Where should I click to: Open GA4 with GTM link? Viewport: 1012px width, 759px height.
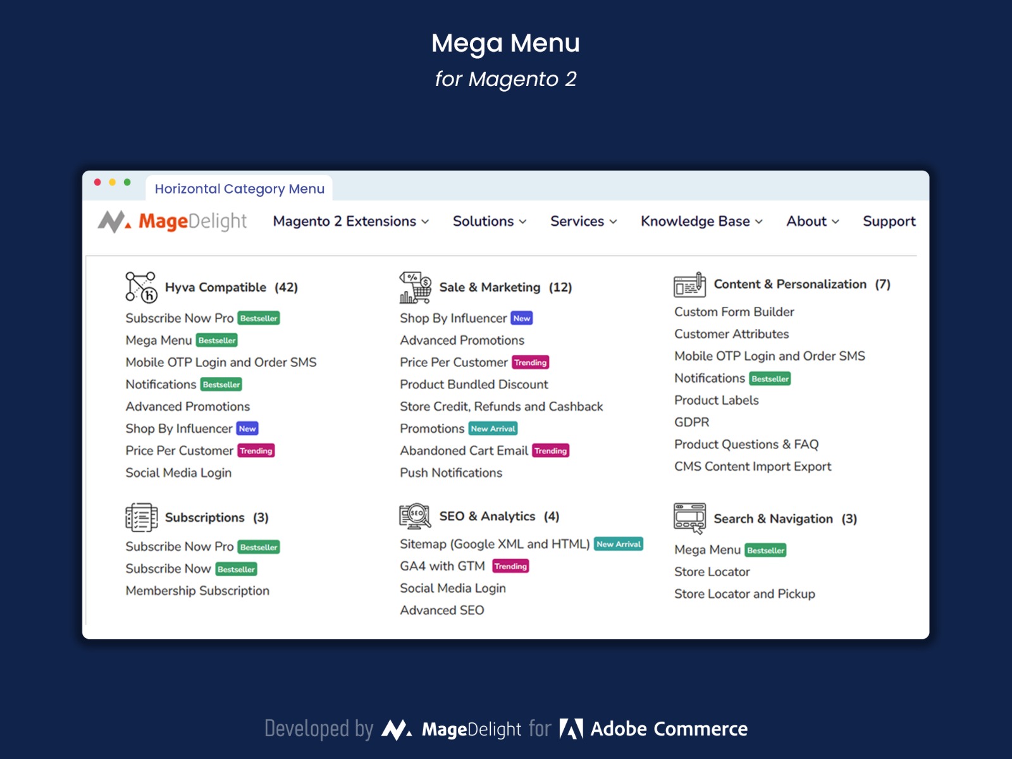(443, 566)
